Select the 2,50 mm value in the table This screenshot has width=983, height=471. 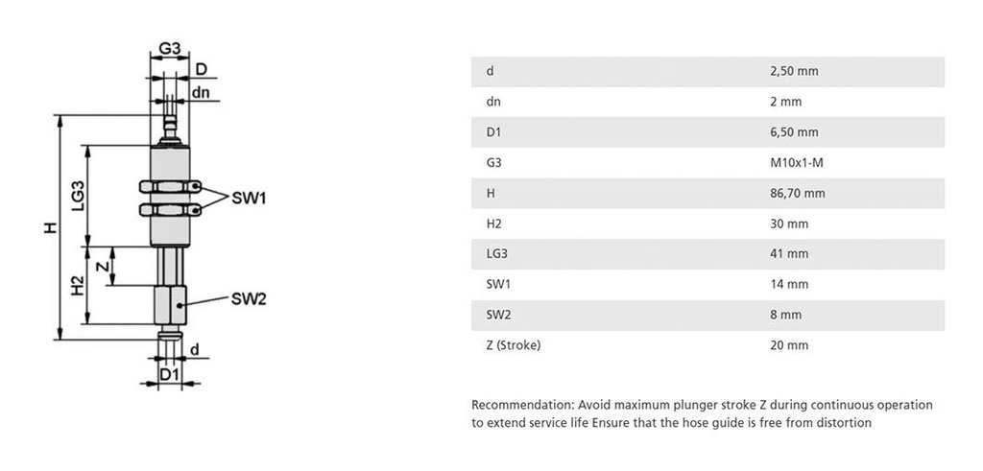click(x=794, y=71)
